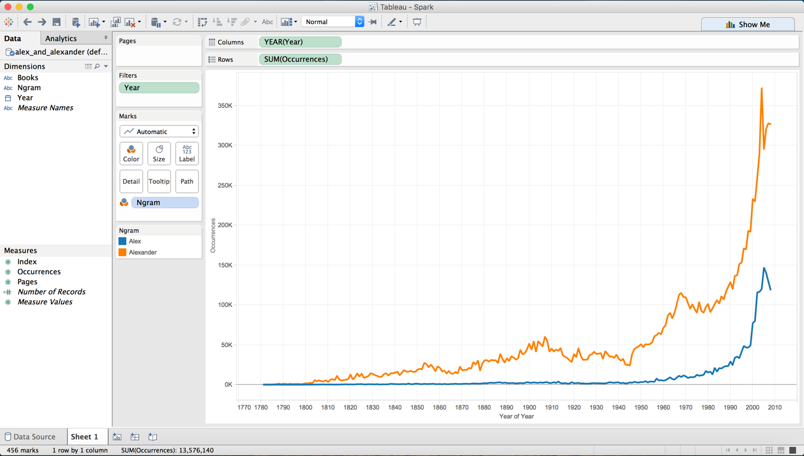Click the New Dashboard icon in bottom bar
The height and width of the screenshot is (456, 804).
tap(135, 437)
